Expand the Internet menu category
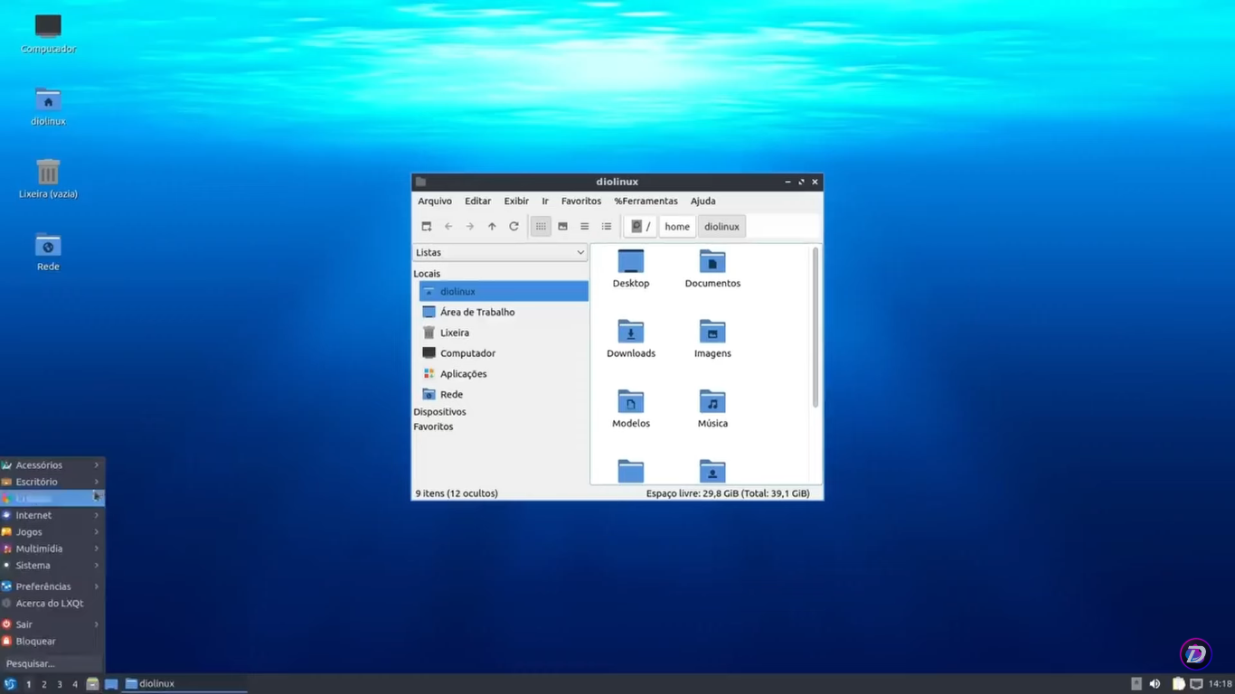The width and height of the screenshot is (1235, 694). (x=33, y=514)
